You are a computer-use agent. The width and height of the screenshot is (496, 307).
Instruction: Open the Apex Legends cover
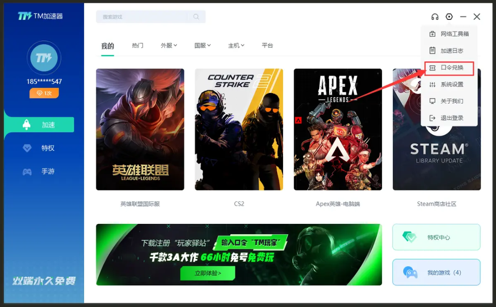pyautogui.click(x=338, y=129)
